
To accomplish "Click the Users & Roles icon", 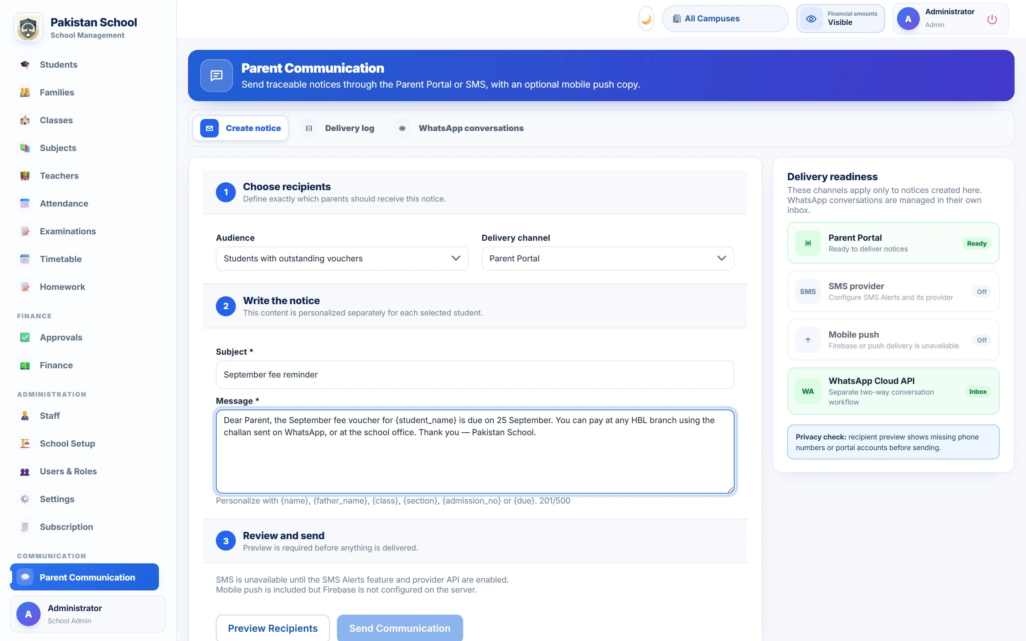I will click(x=25, y=471).
